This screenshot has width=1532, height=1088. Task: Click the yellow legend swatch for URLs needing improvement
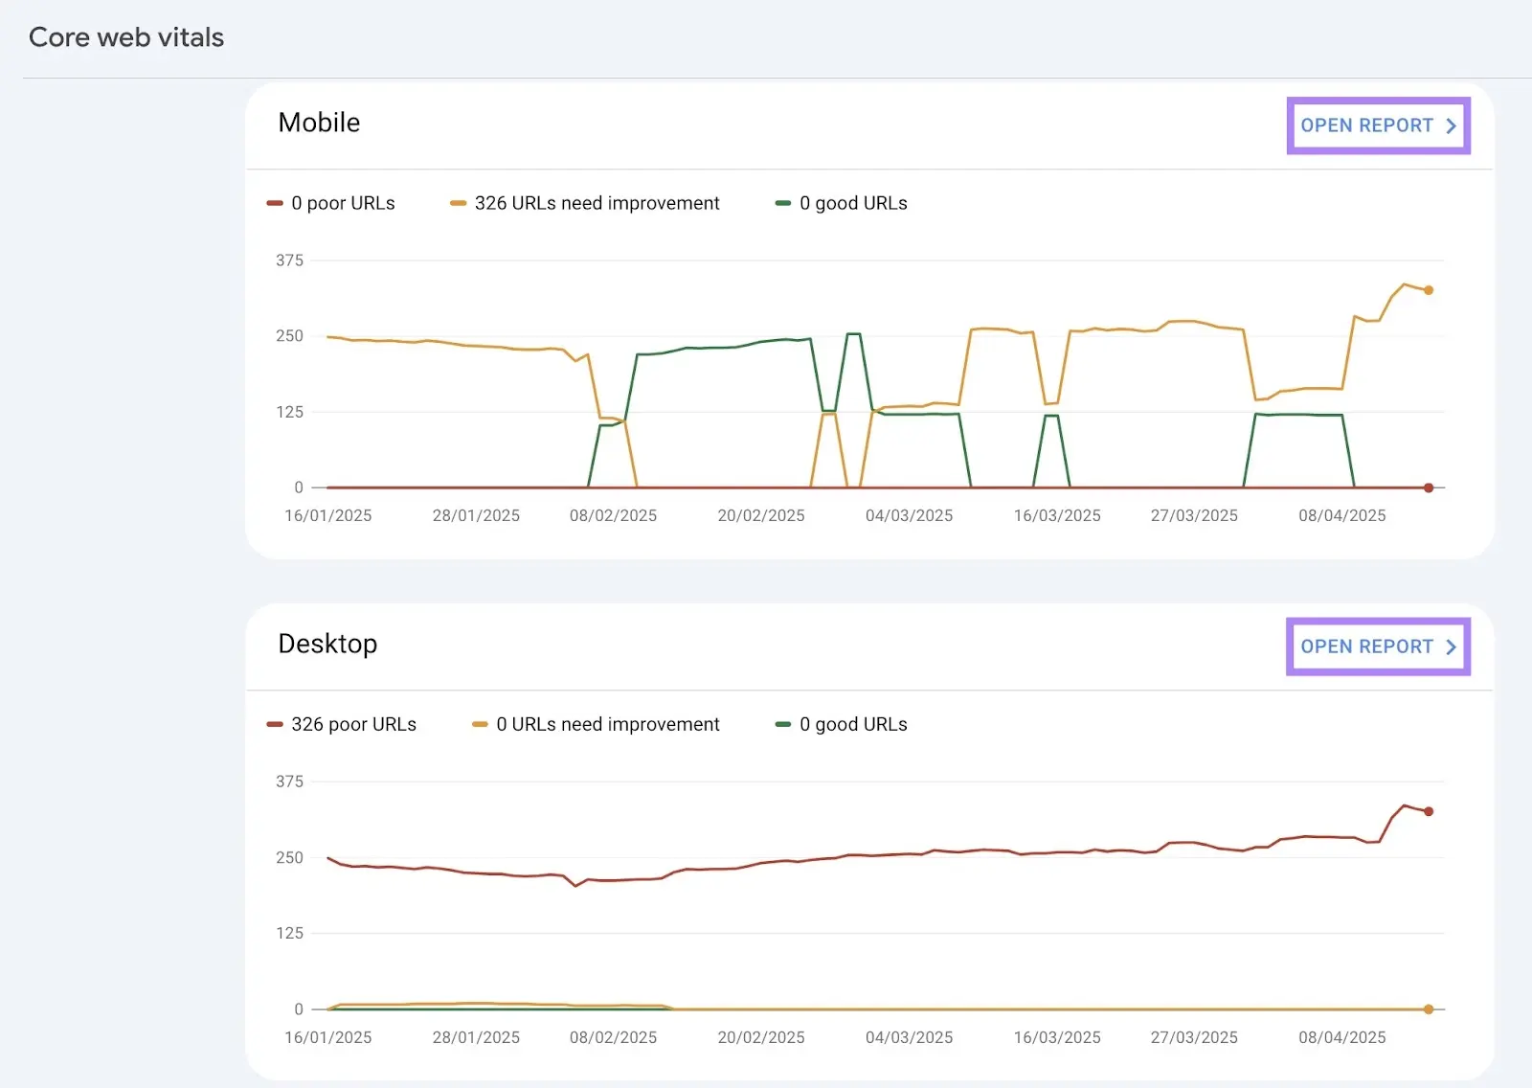pyautogui.click(x=459, y=203)
